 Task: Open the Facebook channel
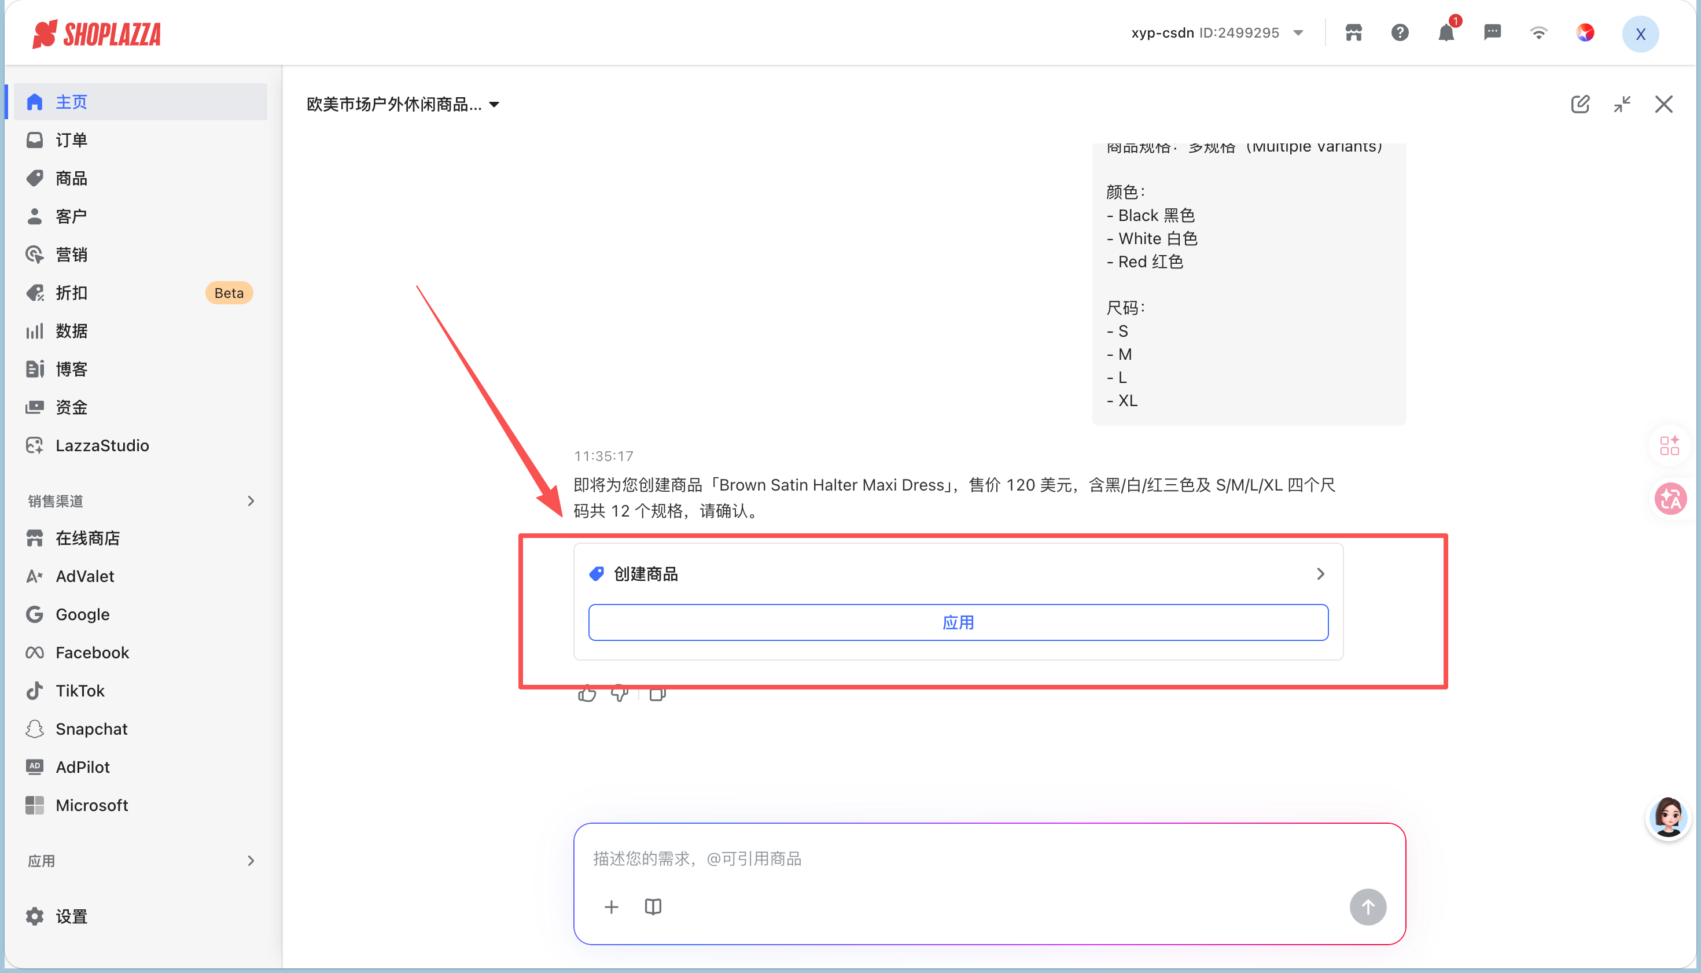tap(141, 652)
